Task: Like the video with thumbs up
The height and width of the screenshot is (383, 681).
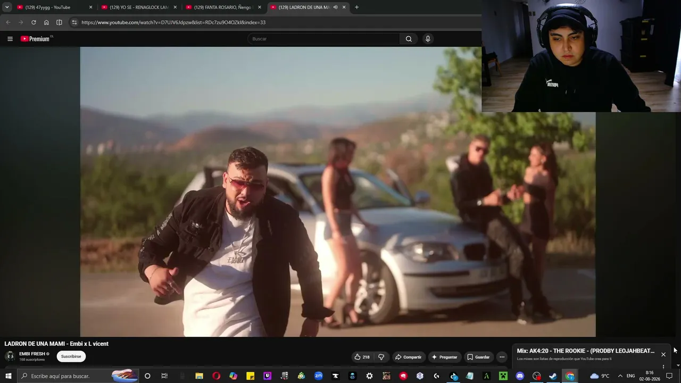Action: coord(362,357)
